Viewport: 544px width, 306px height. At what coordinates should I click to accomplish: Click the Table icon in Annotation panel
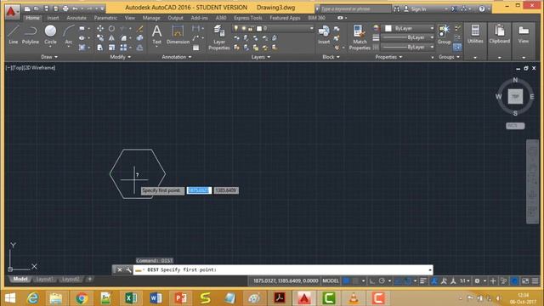[196, 48]
